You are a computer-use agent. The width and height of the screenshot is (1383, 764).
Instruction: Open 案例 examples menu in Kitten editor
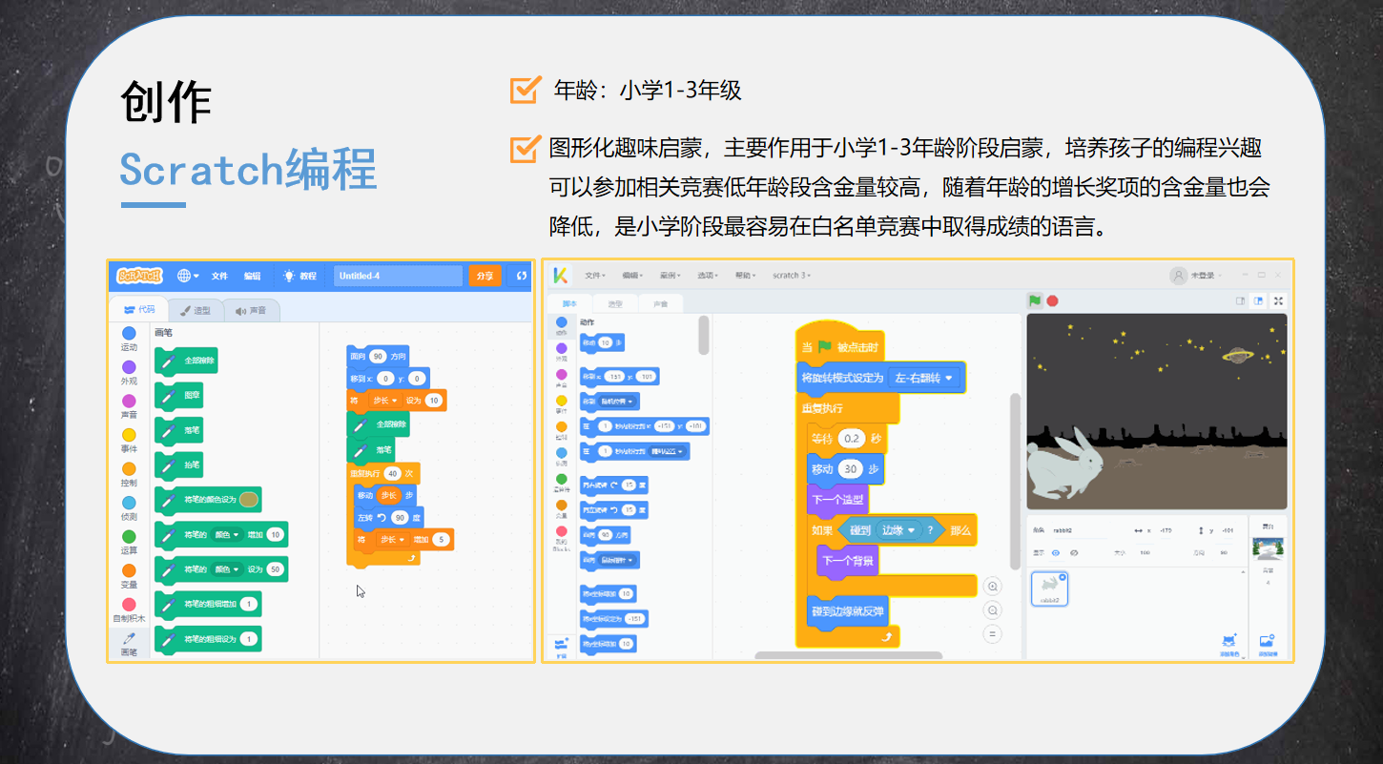point(671,275)
